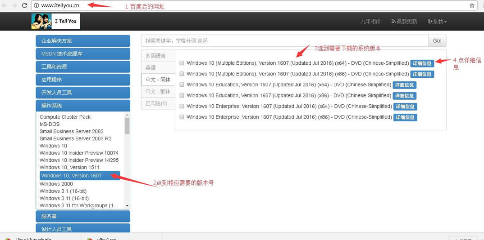Select Windows 2000 in the list
The width and height of the screenshot is (484, 240).
point(56,184)
